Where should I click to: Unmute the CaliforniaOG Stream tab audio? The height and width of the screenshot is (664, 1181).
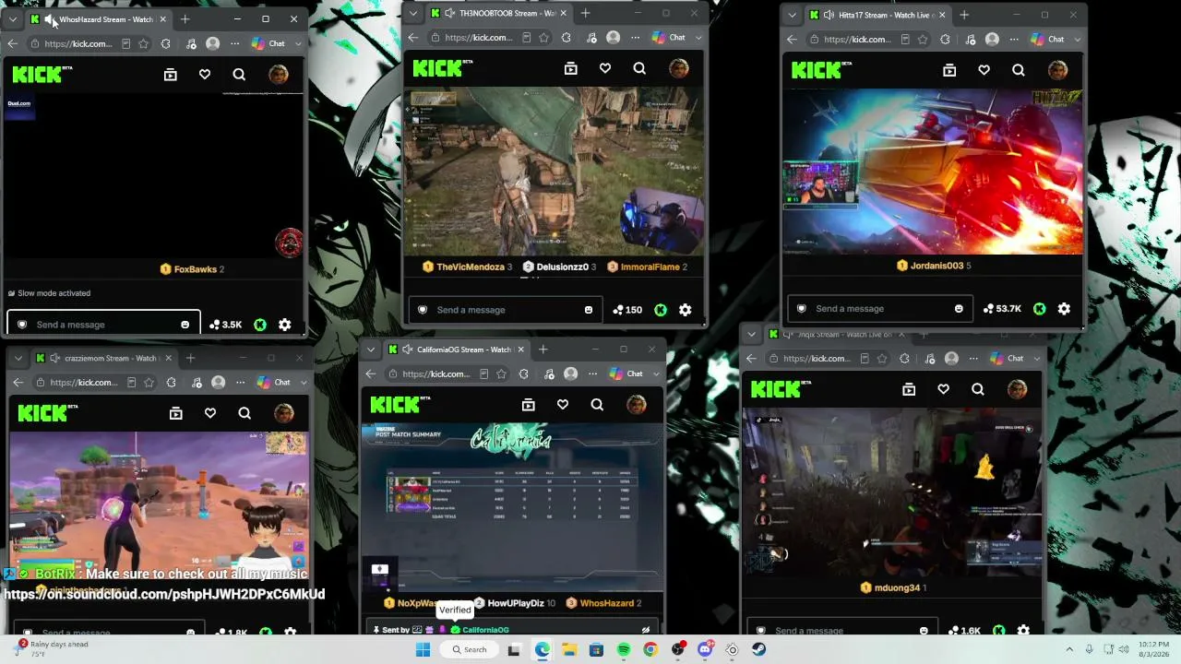[407, 350]
